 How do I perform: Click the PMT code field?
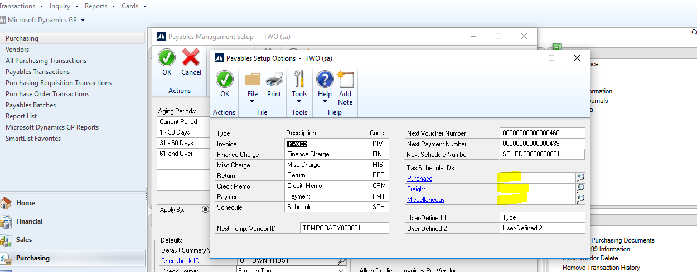point(379,196)
